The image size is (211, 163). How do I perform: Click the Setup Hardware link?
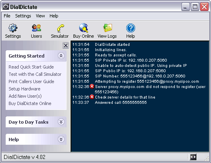tap(24, 89)
